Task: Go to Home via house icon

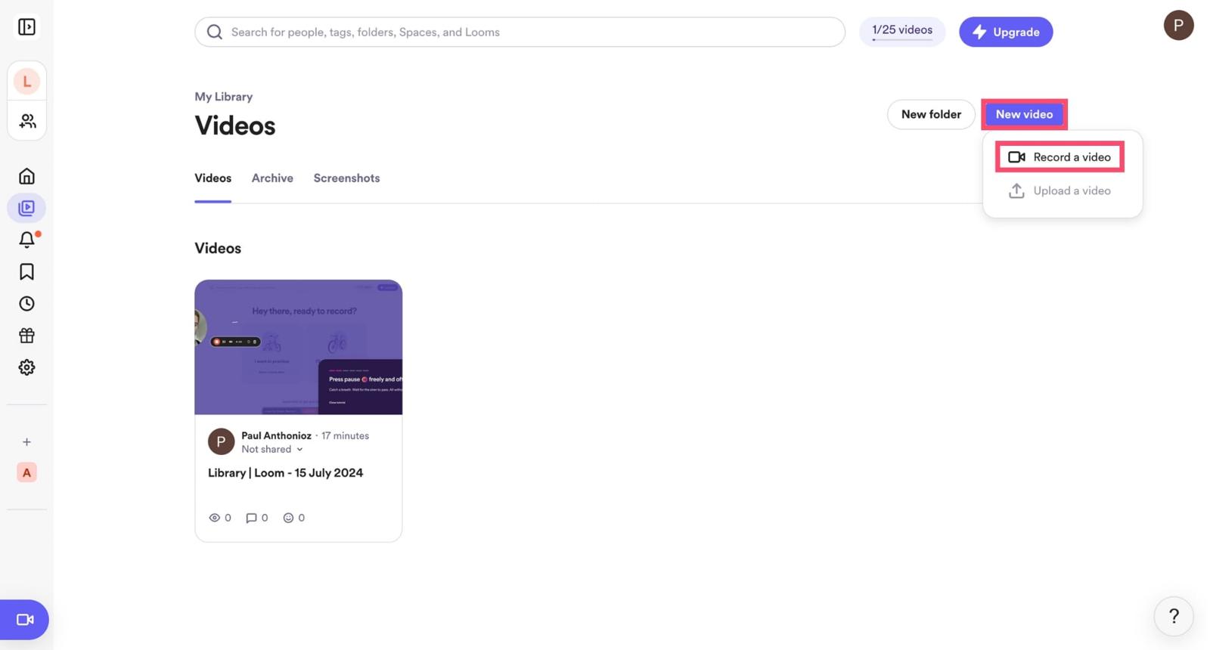Action: tap(26, 176)
